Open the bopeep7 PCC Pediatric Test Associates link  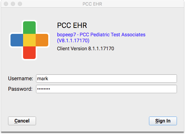[101, 38]
